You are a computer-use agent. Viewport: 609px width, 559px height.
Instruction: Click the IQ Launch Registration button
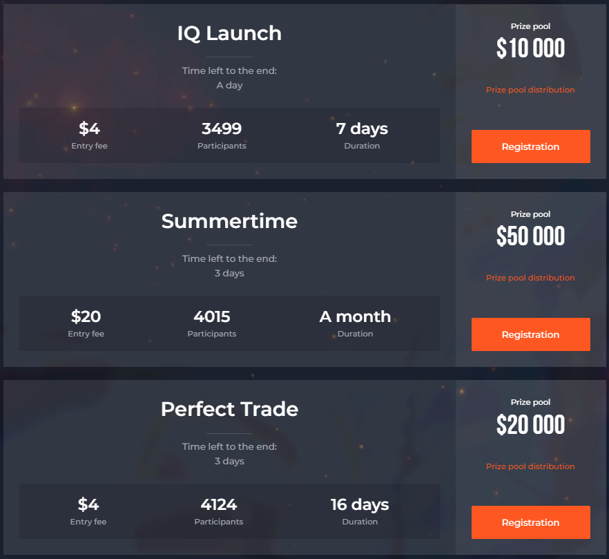pyautogui.click(x=530, y=146)
